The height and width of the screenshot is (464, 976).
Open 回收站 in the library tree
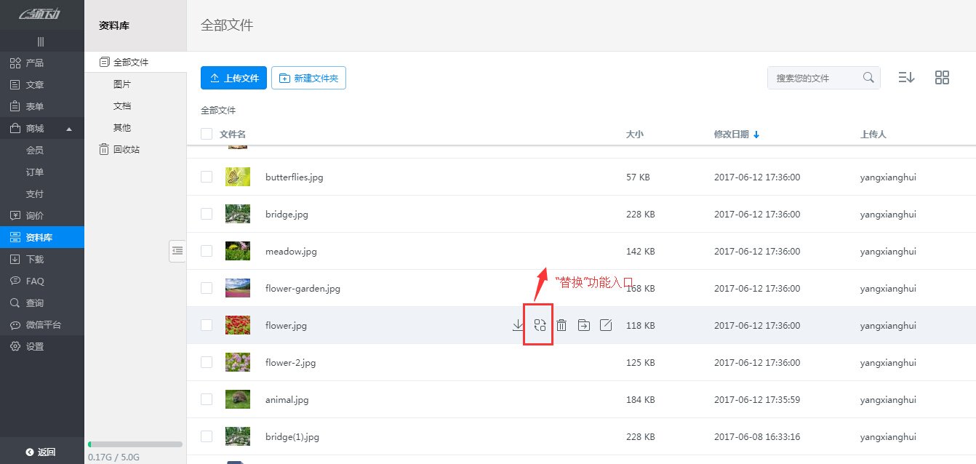click(x=126, y=149)
